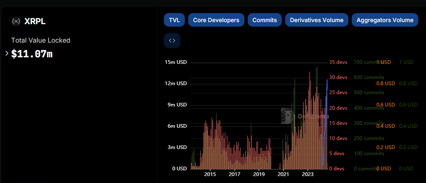Screen dimensions: 426x183
Task: Open the embed code button
Action: click(172, 41)
